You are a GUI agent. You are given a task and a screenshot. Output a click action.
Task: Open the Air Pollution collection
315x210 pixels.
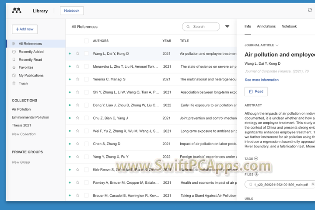(21, 109)
